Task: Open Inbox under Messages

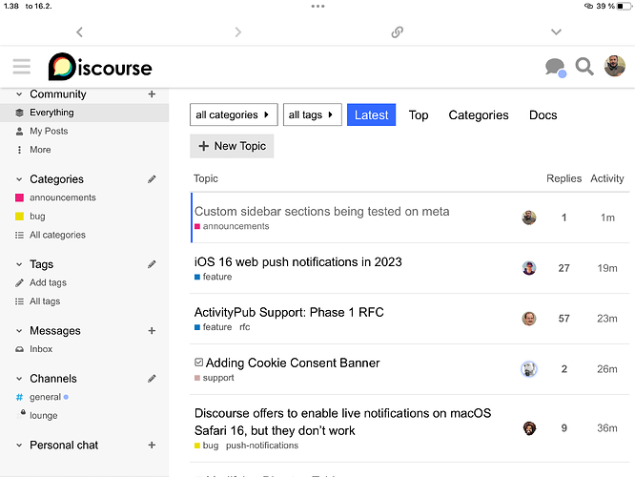Action: (40, 349)
